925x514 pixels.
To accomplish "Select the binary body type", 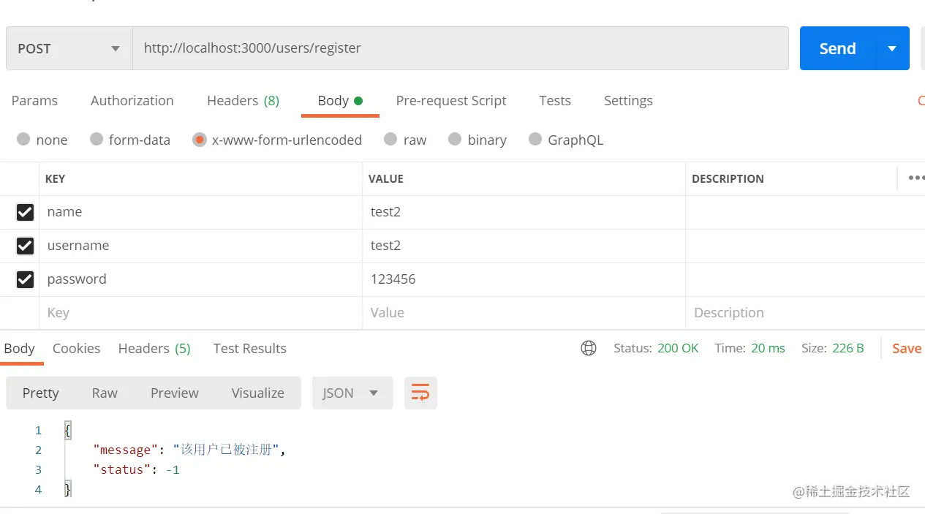I will click(x=477, y=140).
